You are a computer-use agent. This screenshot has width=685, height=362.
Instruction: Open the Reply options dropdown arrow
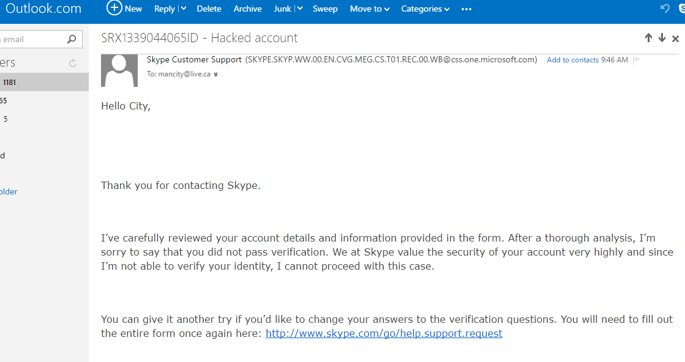tap(183, 9)
